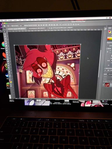Switch to the Channels panel tab
Screen dimensions: 112x149
(x=110, y=74)
